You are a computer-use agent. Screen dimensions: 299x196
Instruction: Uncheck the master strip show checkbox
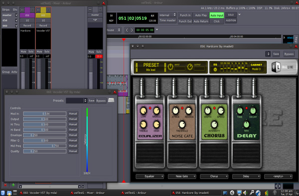click(16, 15)
